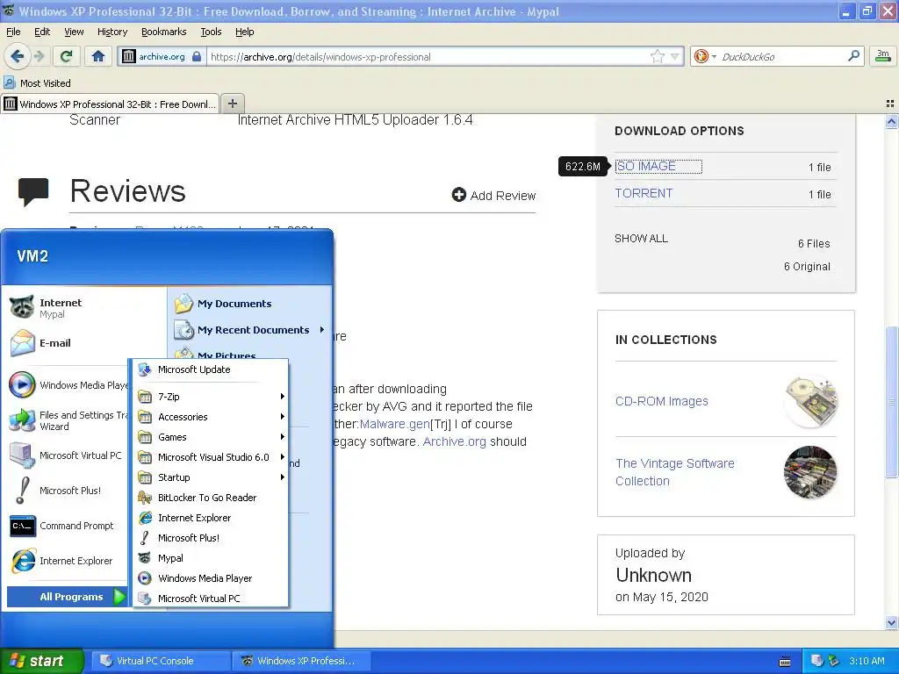The height and width of the screenshot is (674, 899).
Task: Open the URL history dropdown arrow
Action: 675,56
